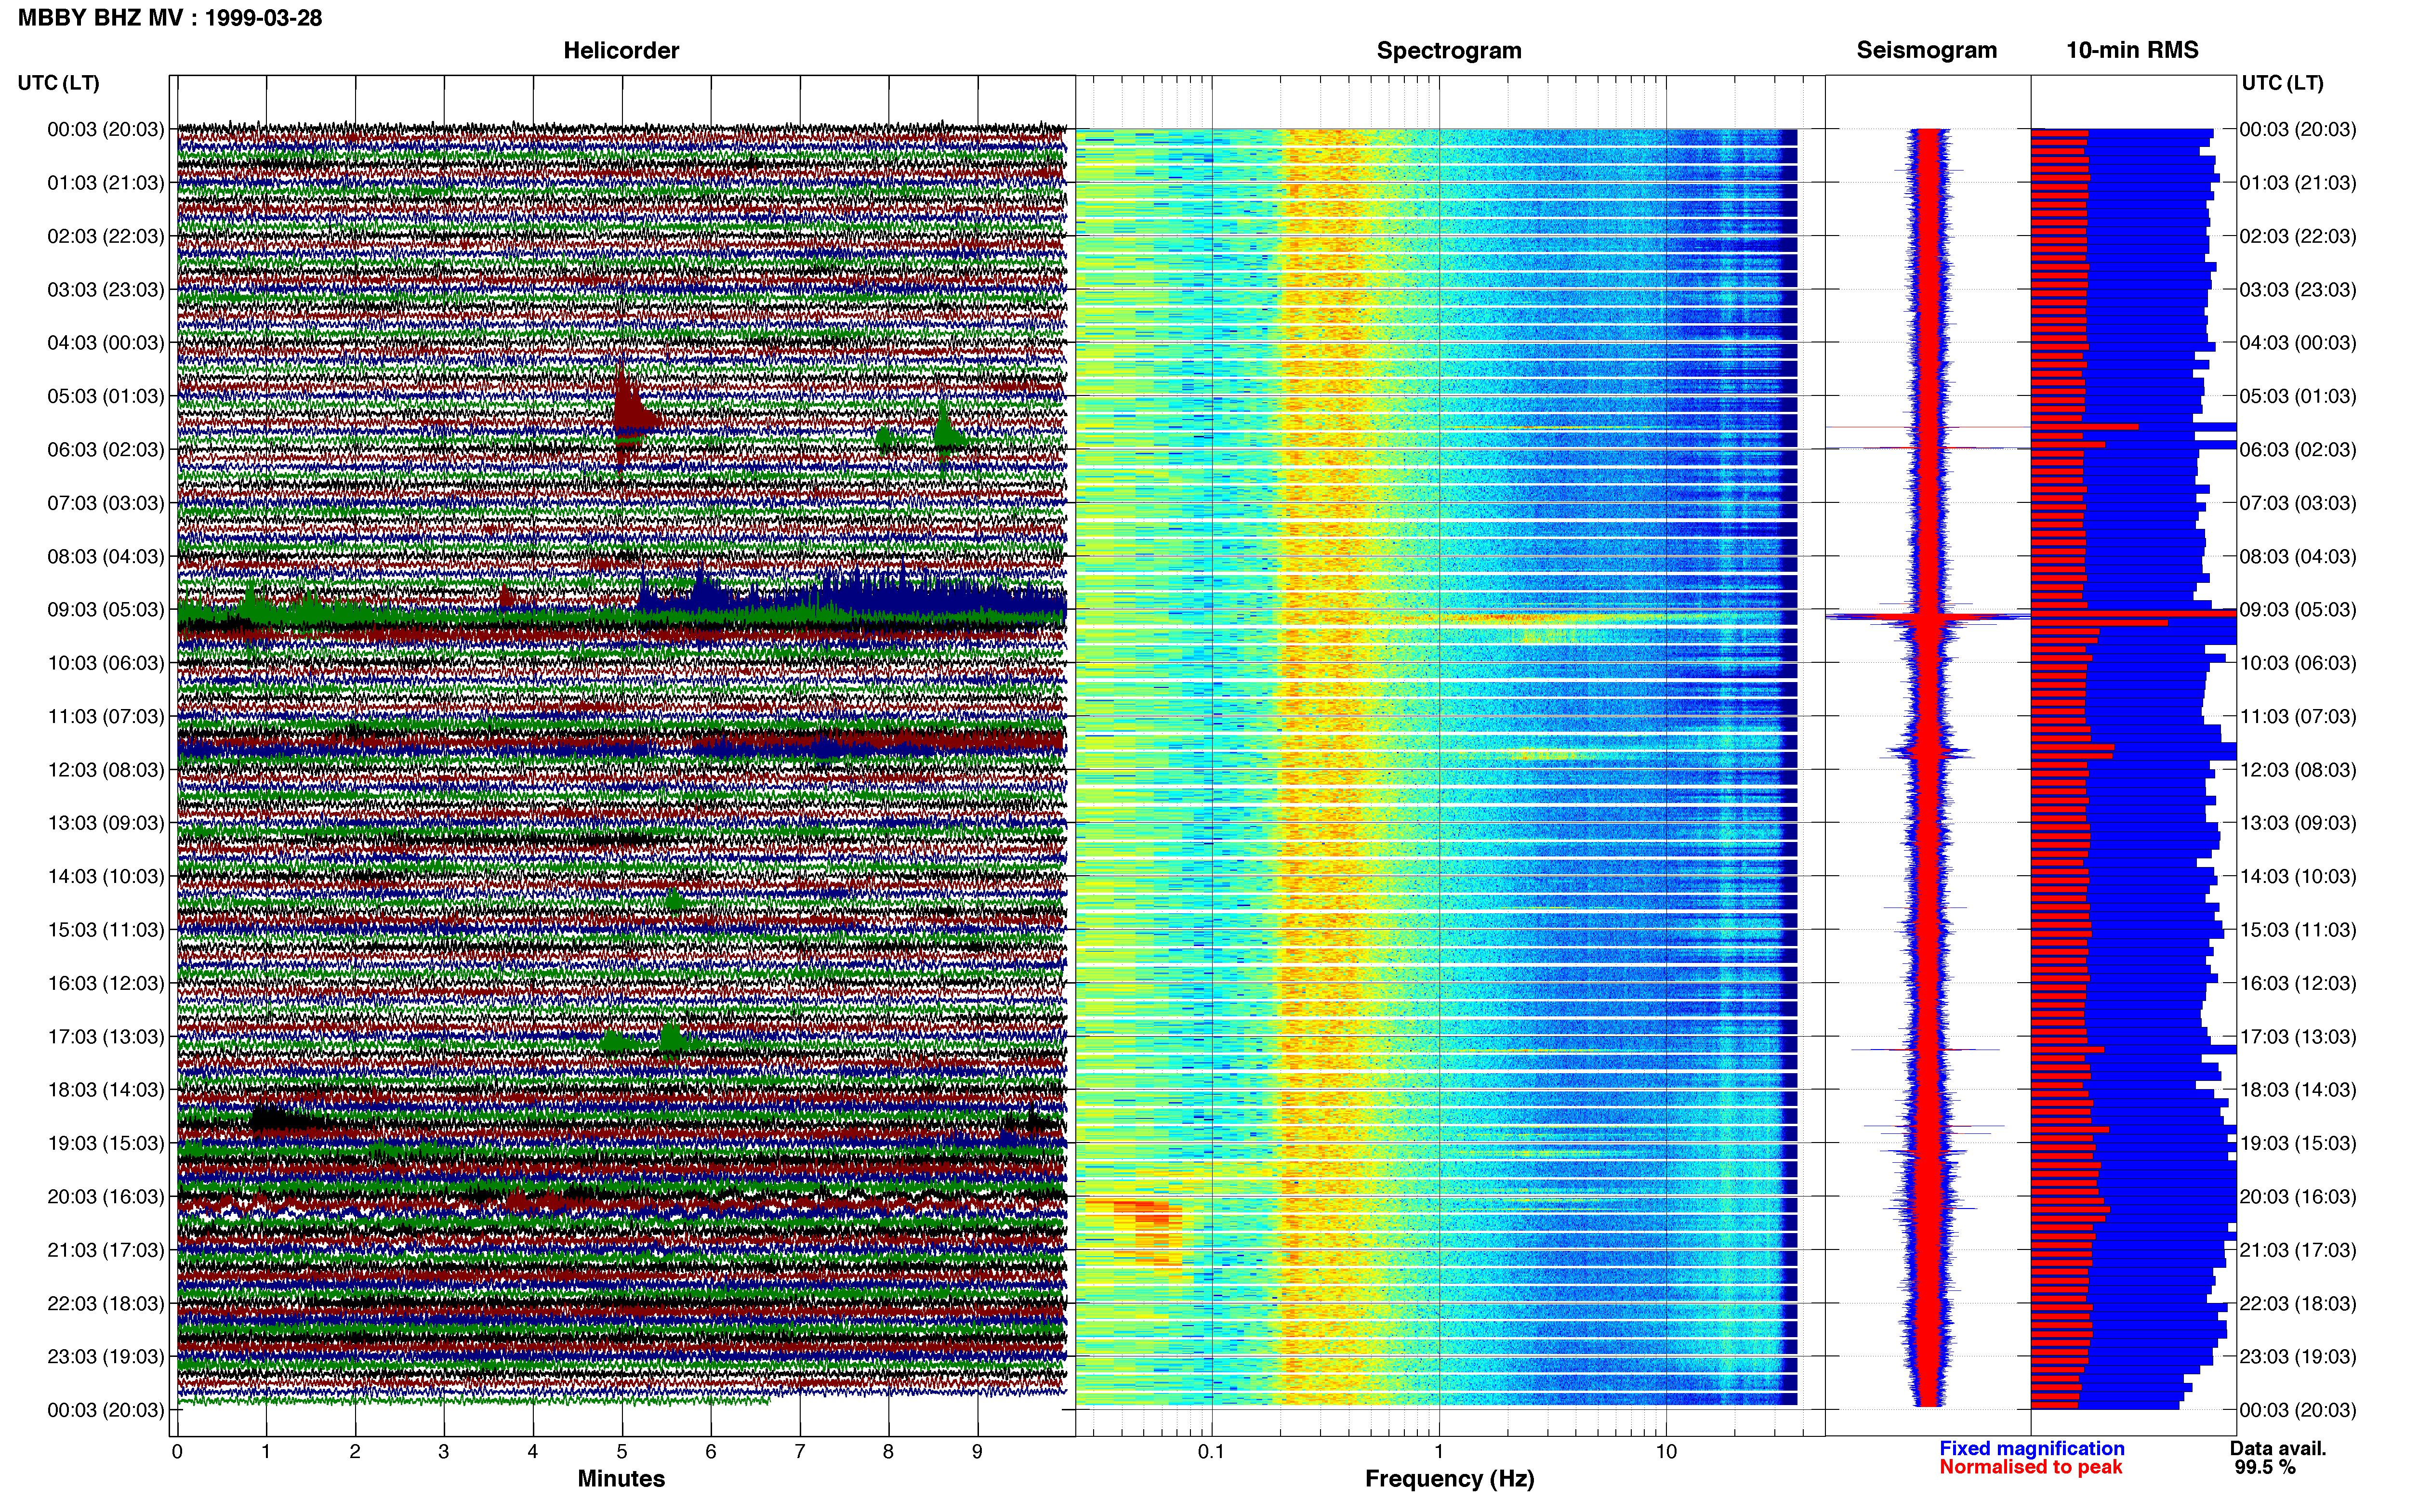The image size is (2418, 1512).
Task: Click the minutes tick label '5'
Action: [622, 1452]
